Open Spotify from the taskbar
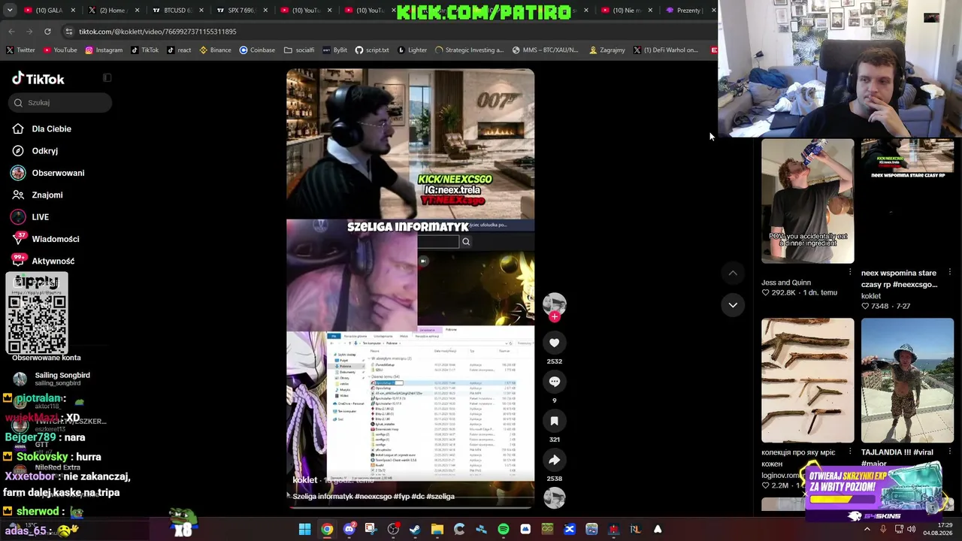The image size is (962, 541). point(503,529)
